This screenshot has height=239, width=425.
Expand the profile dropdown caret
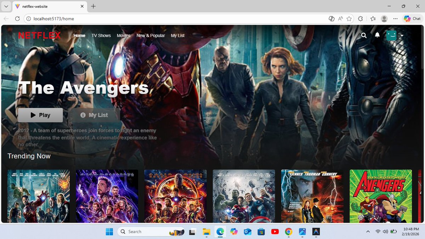402,36
